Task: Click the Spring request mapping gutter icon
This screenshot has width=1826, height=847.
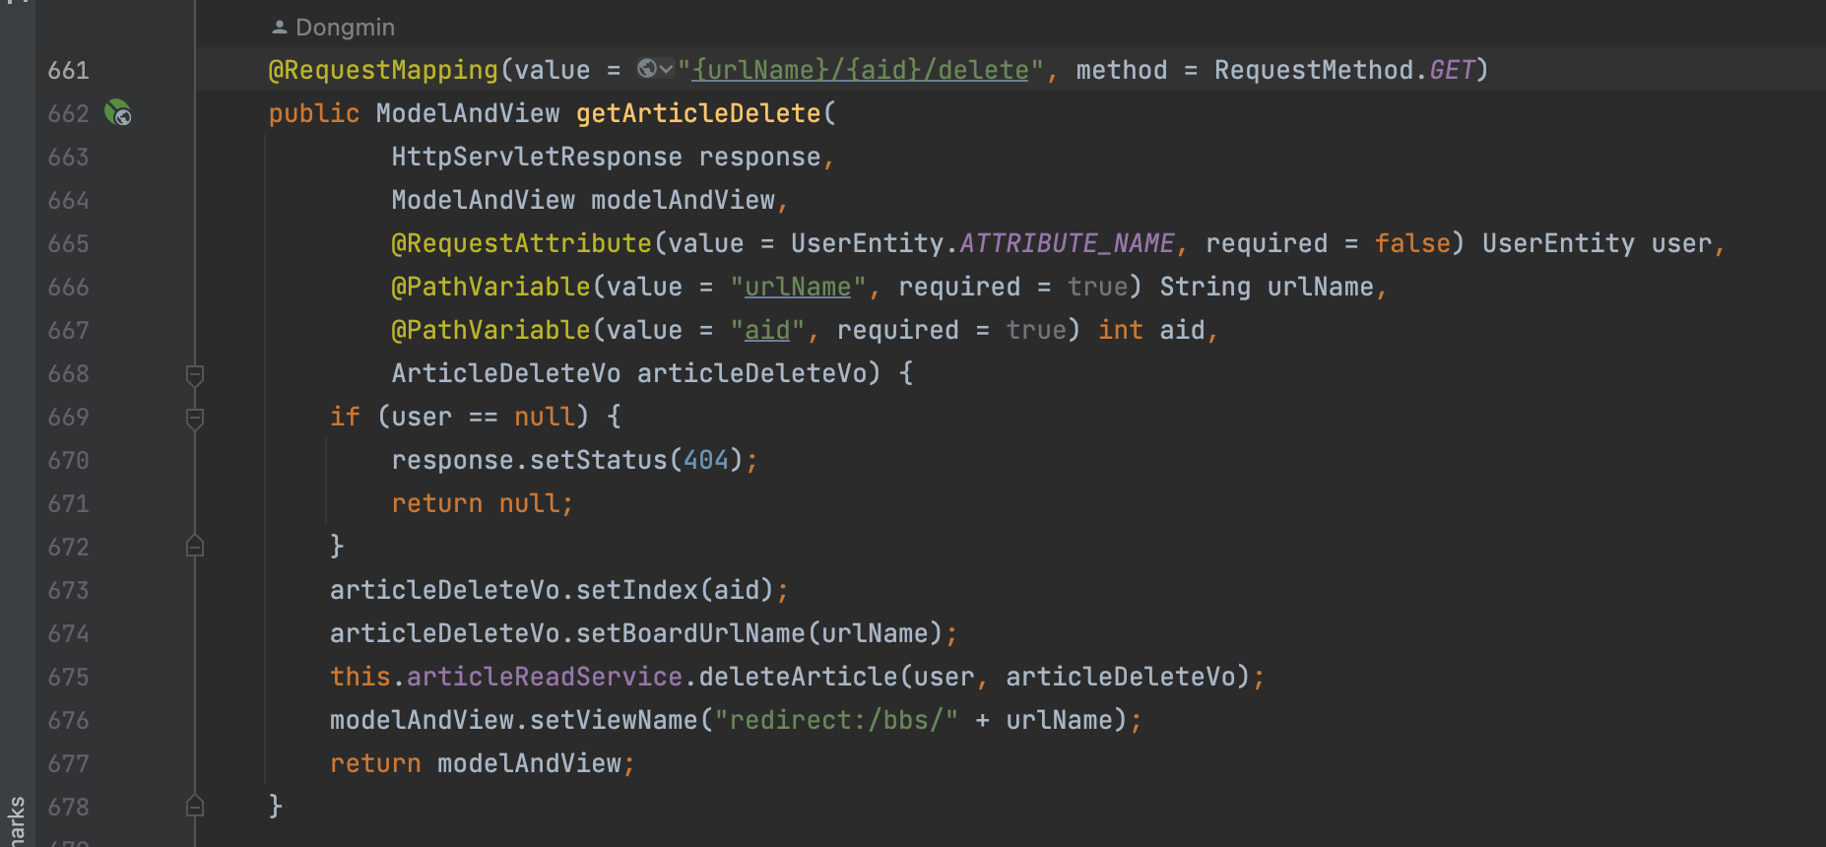Action: pos(118,113)
